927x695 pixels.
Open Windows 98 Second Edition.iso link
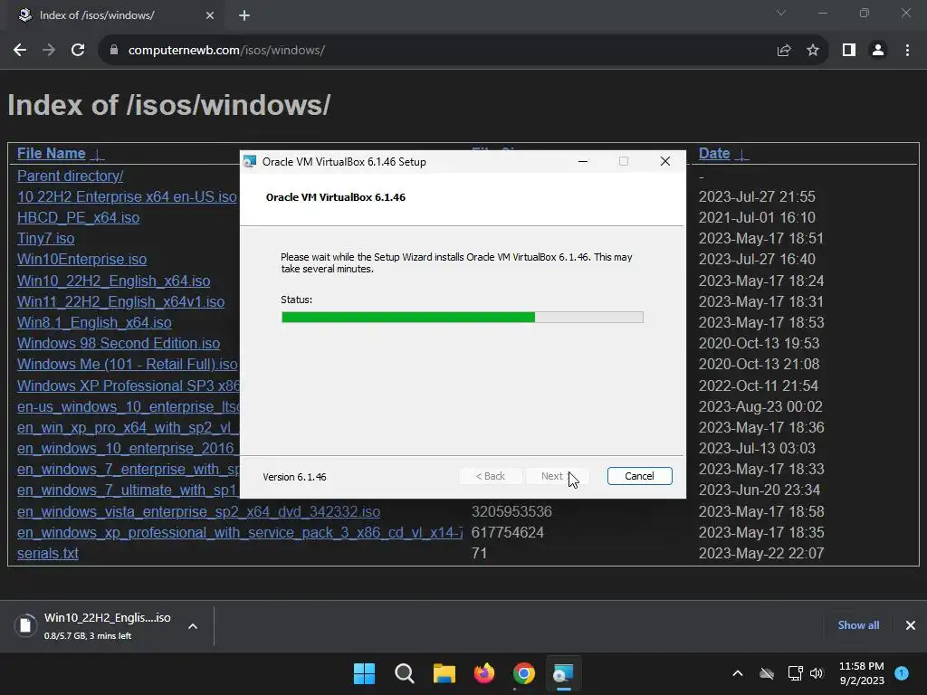tap(119, 343)
